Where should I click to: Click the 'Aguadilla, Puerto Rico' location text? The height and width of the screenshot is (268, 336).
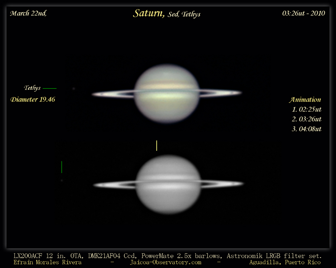(285, 262)
